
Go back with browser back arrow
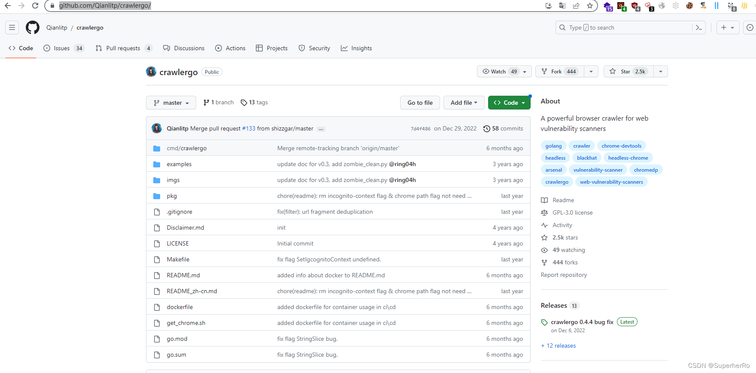pyautogui.click(x=8, y=6)
